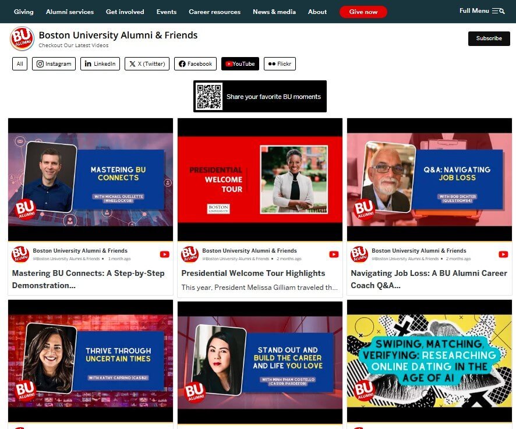
Task: Click BU Alumni avatar on Navigating Job Loss card
Action: 359,254
